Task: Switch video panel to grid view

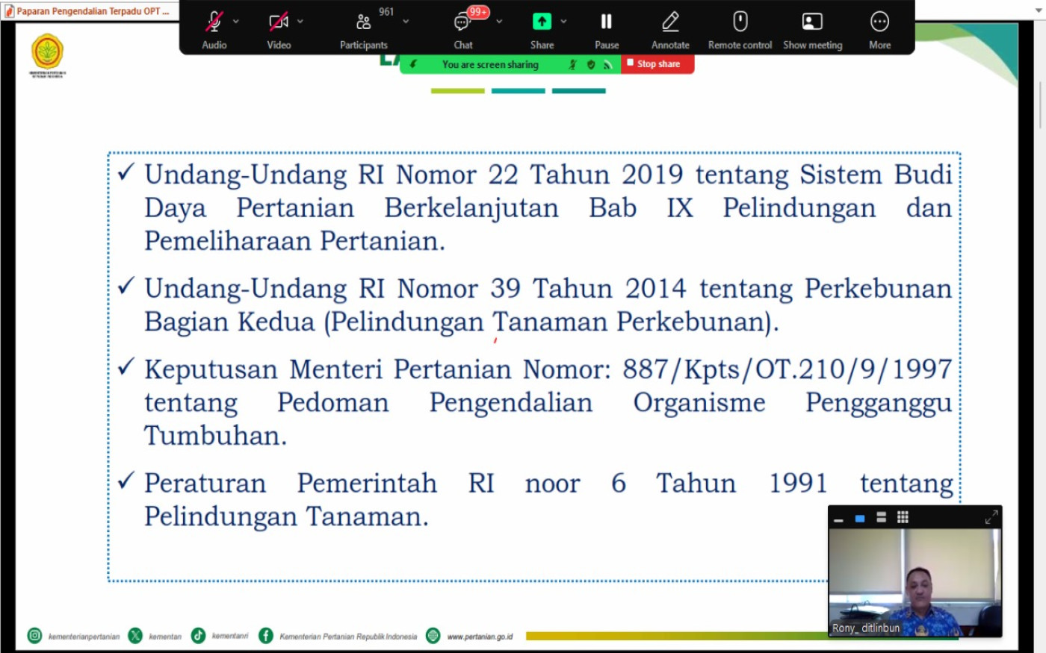Action: tap(903, 517)
